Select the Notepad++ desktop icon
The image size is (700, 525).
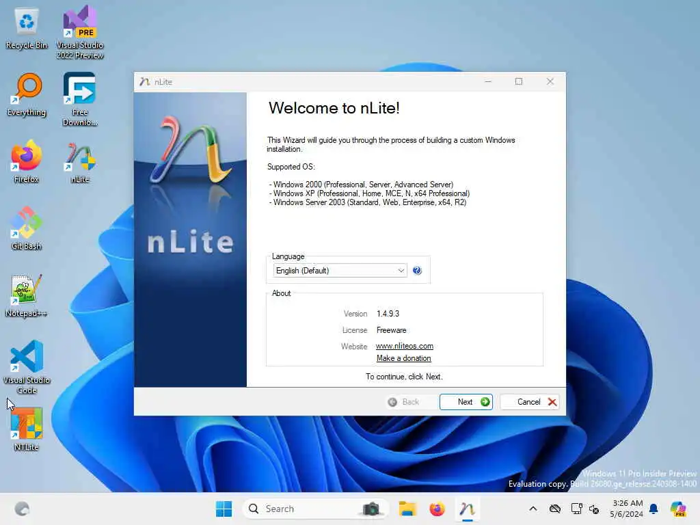click(x=27, y=295)
